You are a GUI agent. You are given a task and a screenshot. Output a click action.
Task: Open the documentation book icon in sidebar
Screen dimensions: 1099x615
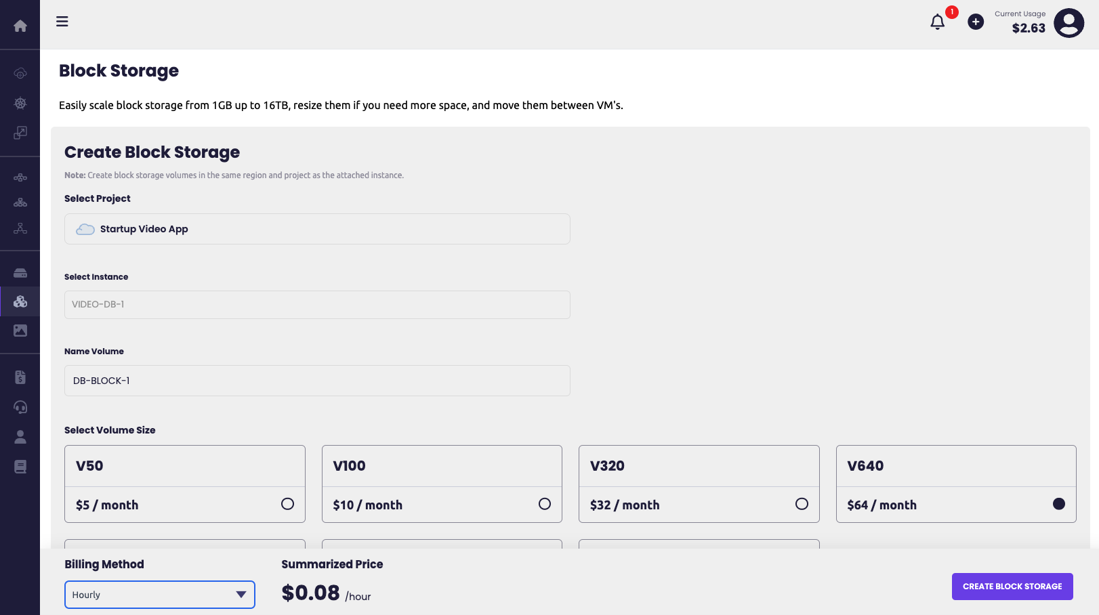pyautogui.click(x=20, y=467)
